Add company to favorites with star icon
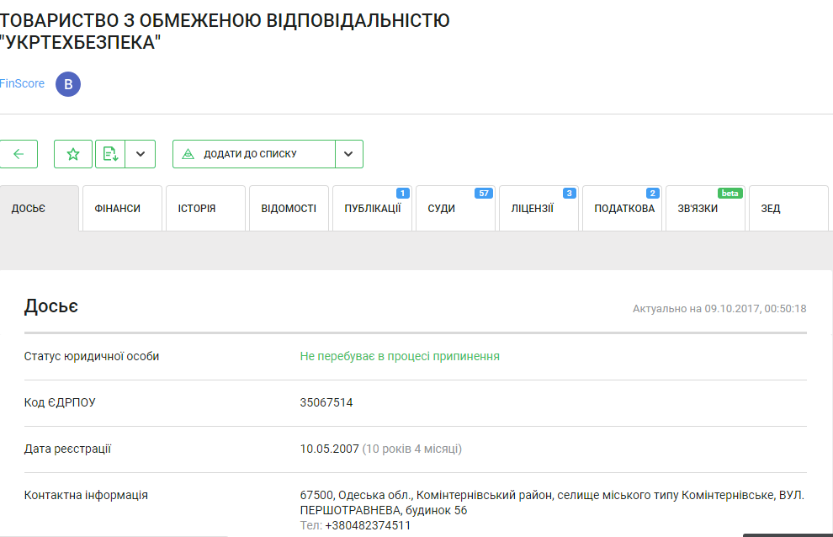 (x=73, y=154)
